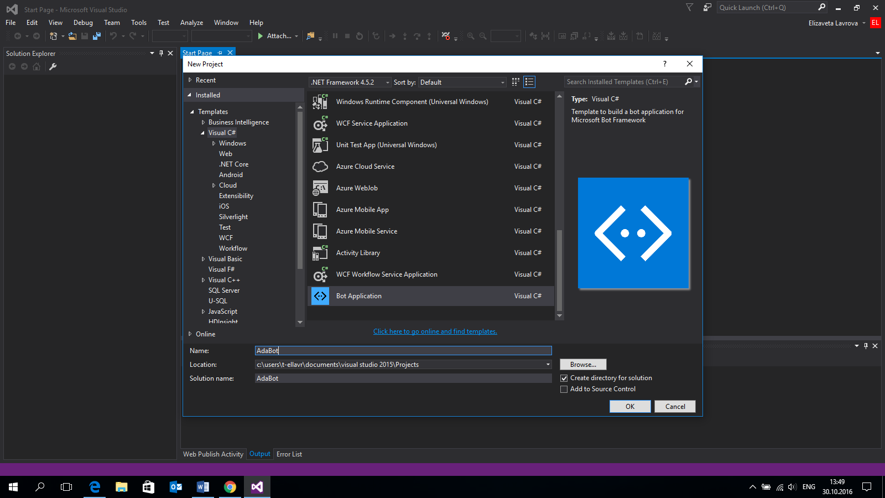Select the WCF Service Application icon
Viewport: 885px width, 498px height.
(320, 123)
